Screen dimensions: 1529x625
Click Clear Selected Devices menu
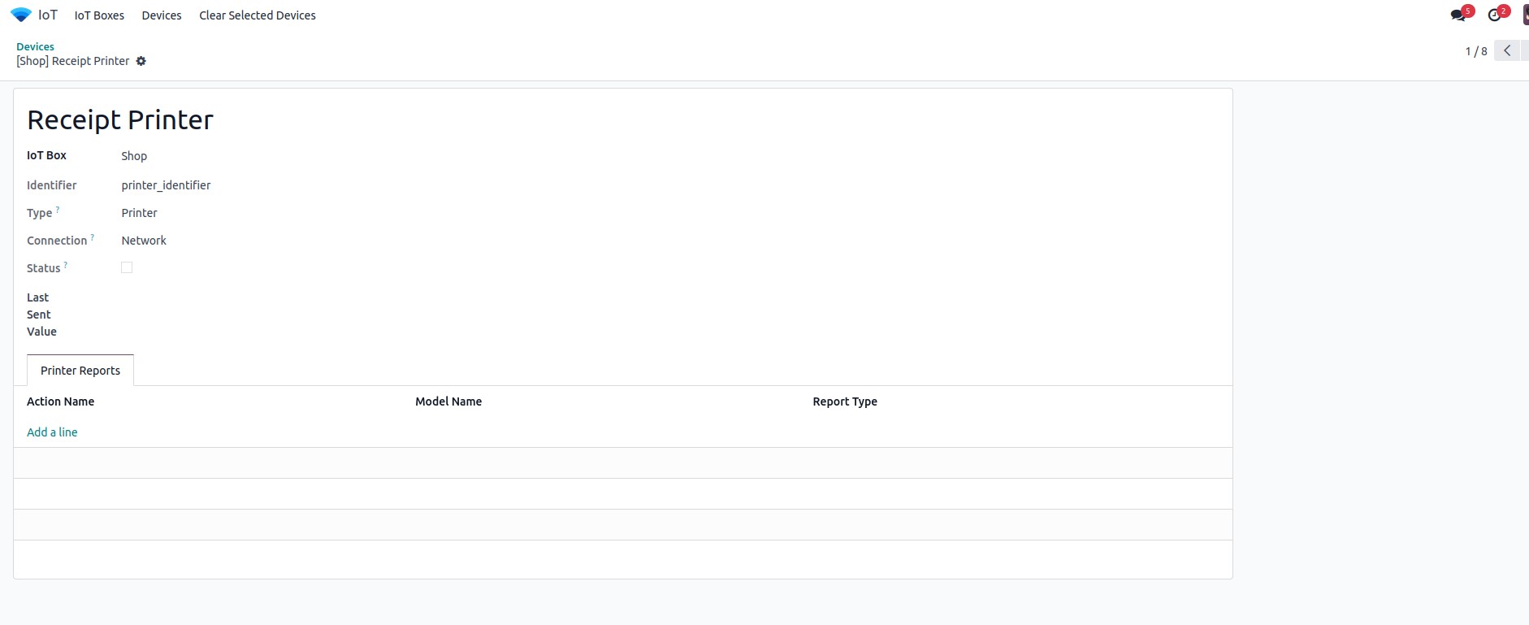coord(258,15)
